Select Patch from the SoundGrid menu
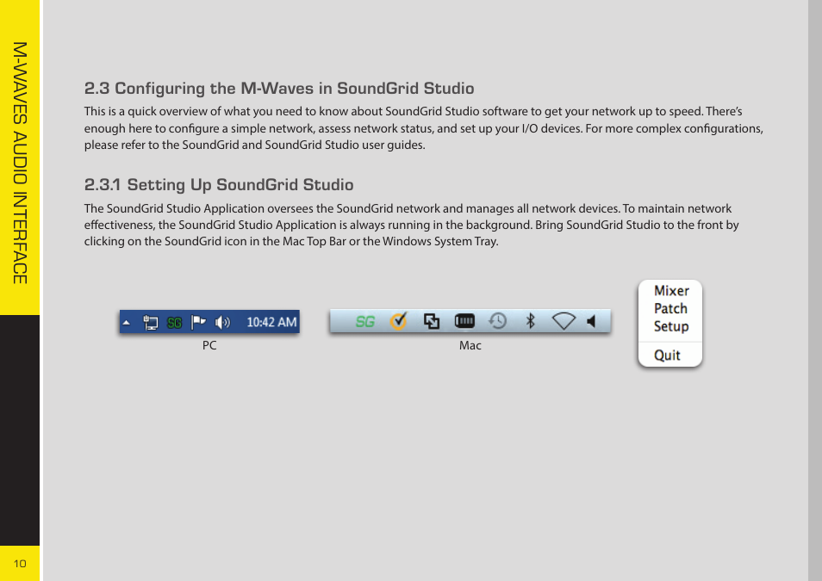This screenshot has width=822, height=581. coord(670,308)
